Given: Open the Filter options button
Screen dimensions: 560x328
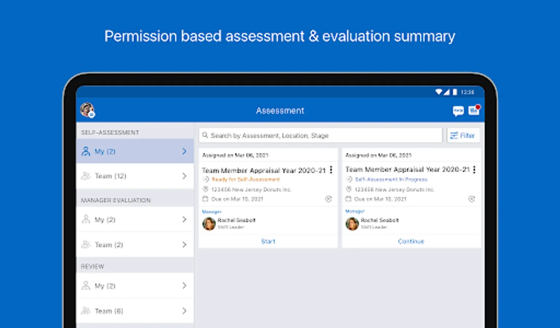Looking at the screenshot, I should point(463,136).
